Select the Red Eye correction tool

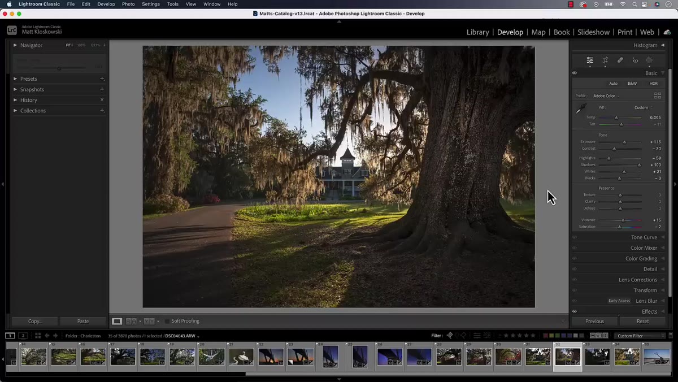click(635, 60)
